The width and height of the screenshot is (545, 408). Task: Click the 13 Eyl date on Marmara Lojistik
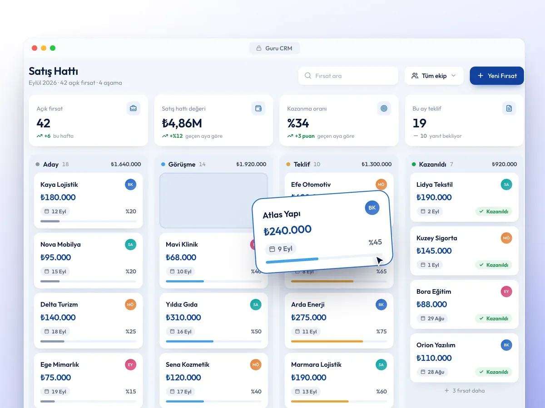[305, 391]
